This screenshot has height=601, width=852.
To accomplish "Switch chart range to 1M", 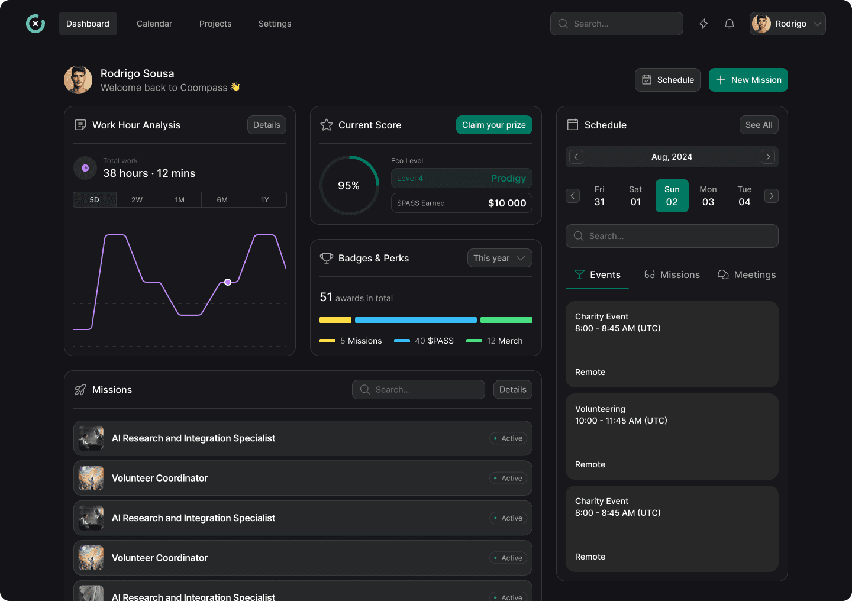I will (x=180, y=200).
